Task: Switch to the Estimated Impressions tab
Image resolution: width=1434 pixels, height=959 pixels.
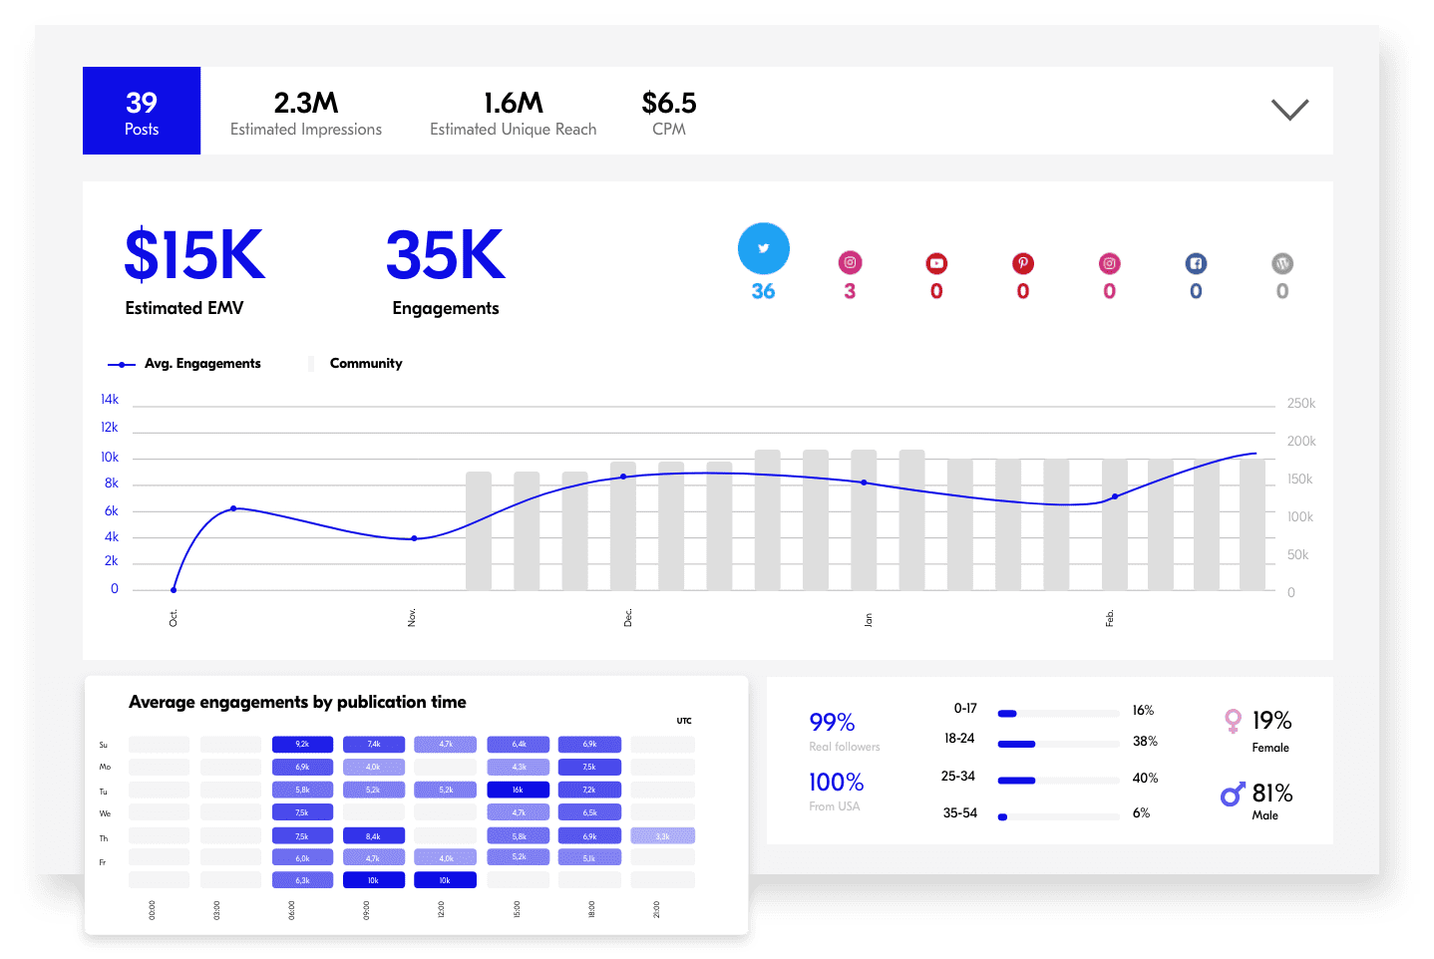Action: [306, 111]
